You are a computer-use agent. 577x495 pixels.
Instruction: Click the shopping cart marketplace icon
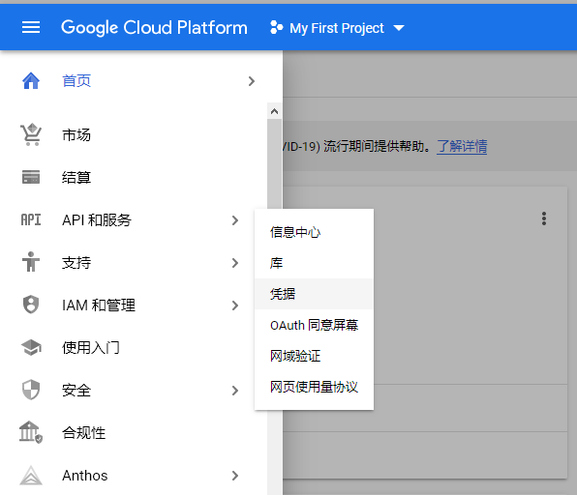31,134
